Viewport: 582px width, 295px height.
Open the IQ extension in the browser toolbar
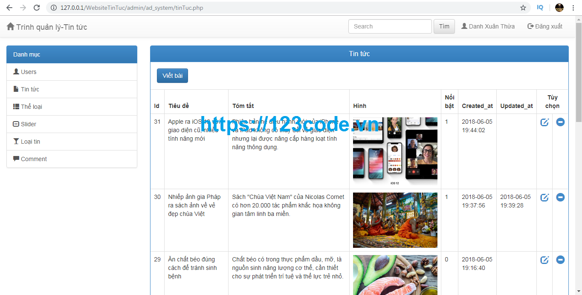click(x=540, y=7)
